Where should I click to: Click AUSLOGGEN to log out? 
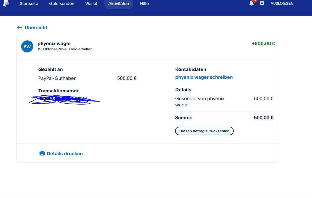tap(282, 3)
